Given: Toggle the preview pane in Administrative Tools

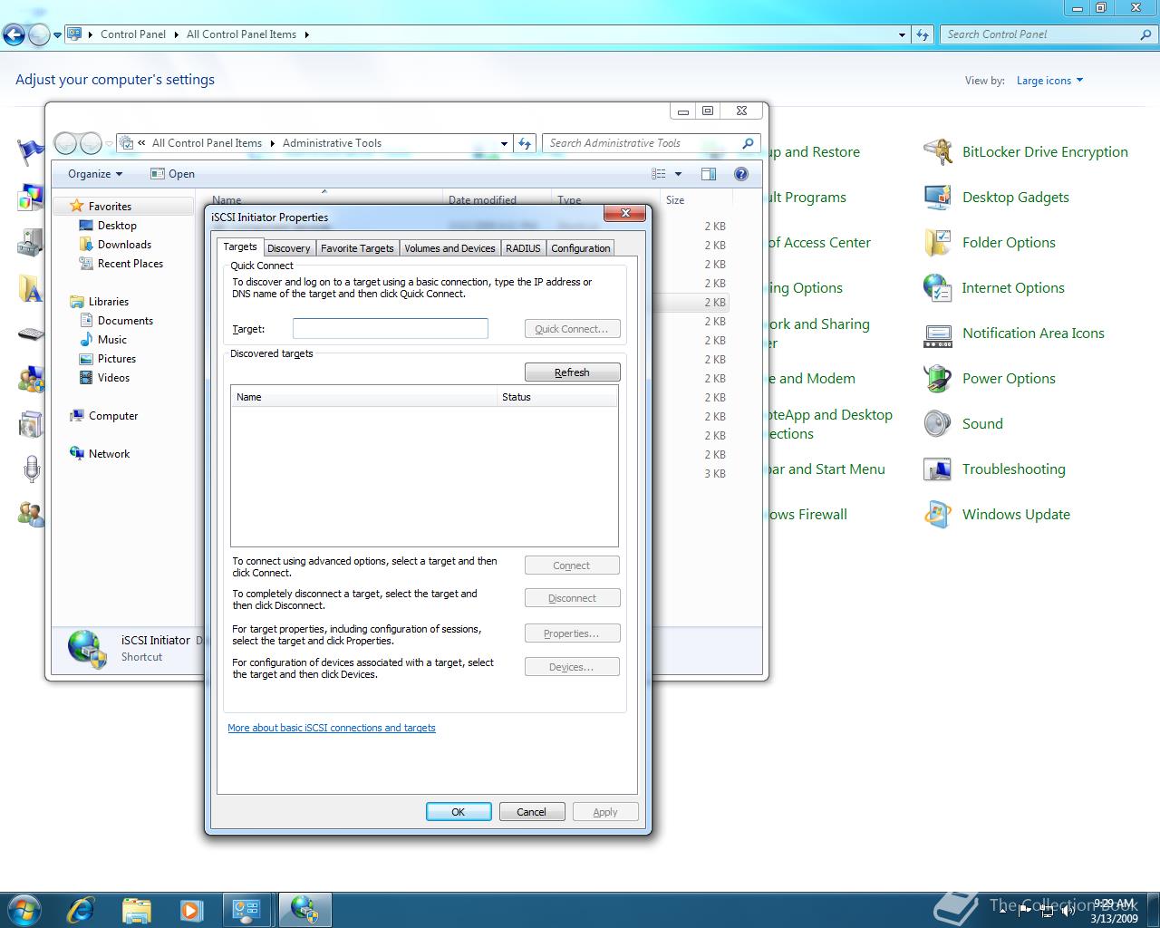Looking at the screenshot, I should [709, 174].
